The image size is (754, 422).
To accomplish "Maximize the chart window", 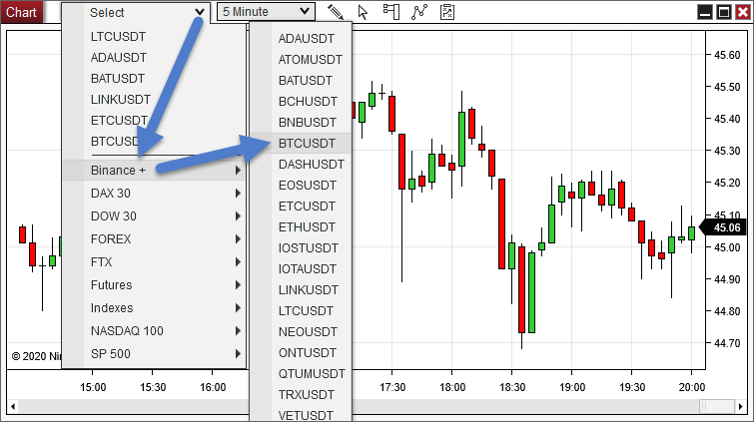I will click(x=724, y=12).
